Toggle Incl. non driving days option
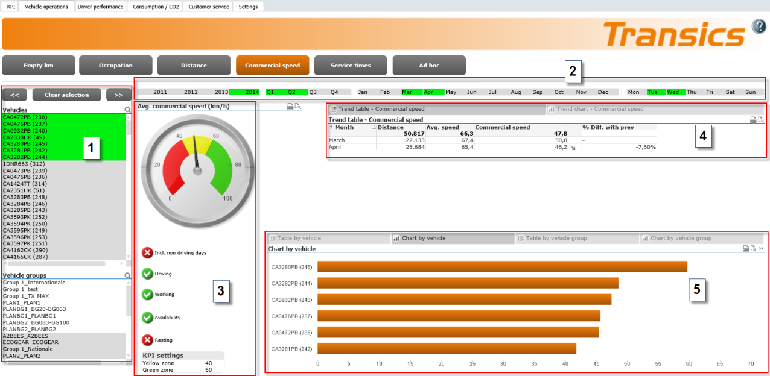 coord(147,253)
